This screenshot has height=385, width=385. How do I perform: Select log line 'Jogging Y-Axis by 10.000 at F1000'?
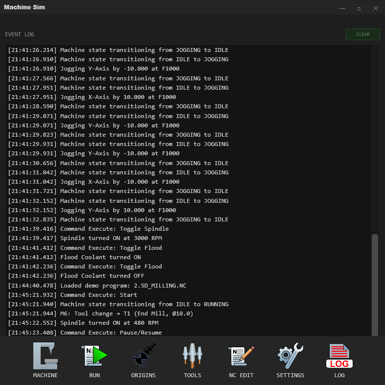(92, 210)
